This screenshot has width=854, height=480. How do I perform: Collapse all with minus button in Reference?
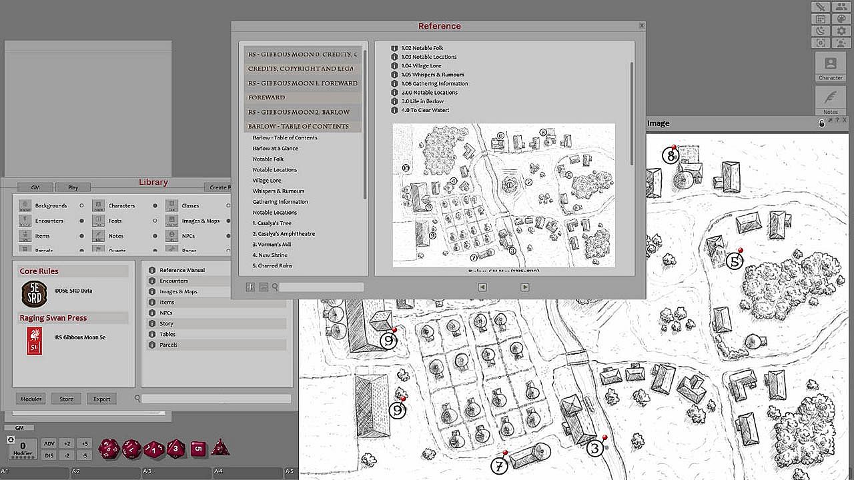(x=264, y=287)
